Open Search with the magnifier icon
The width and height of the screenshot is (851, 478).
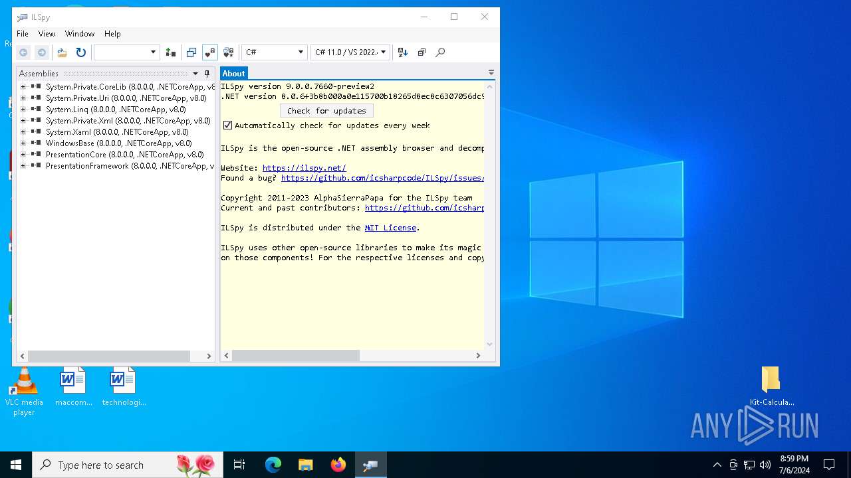pyautogui.click(x=440, y=52)
